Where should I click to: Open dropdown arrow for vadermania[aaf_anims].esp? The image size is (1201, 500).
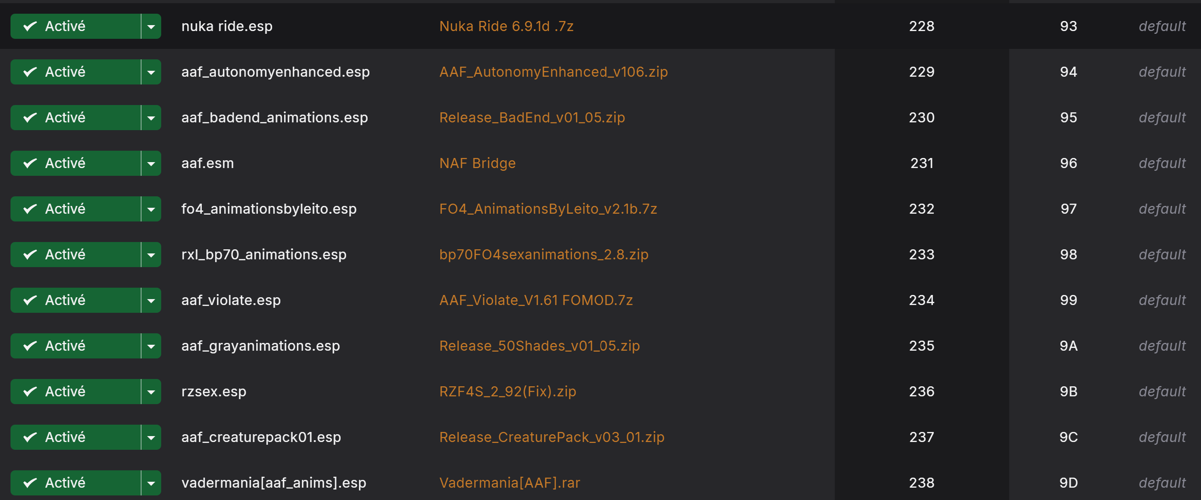151,483
